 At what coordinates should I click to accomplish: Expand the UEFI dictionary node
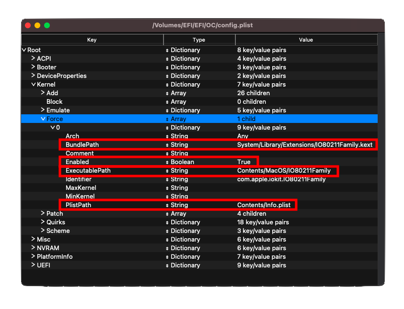click(33, 265)
